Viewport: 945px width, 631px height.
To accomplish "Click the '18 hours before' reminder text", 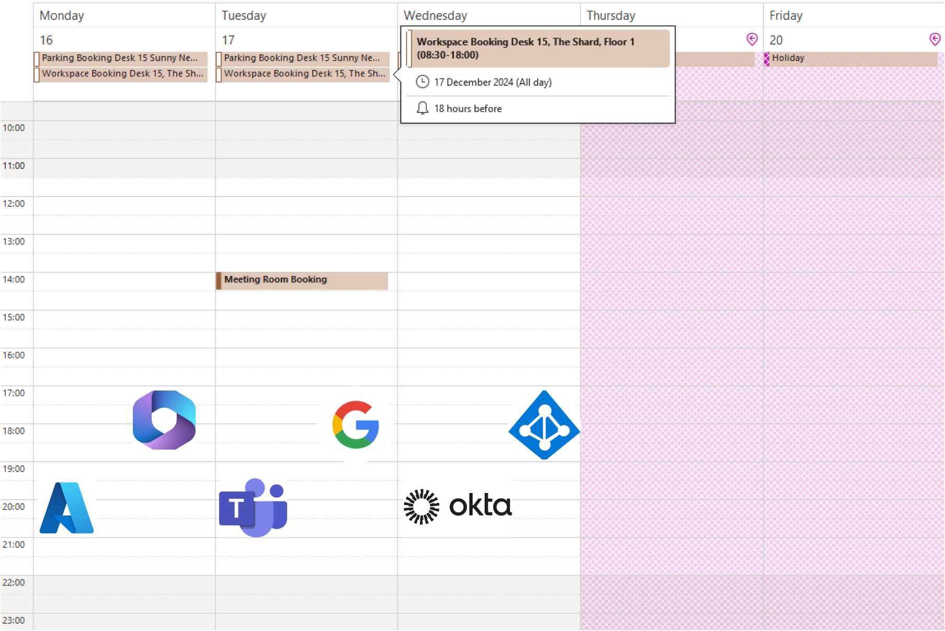I will tap(468, 109).
